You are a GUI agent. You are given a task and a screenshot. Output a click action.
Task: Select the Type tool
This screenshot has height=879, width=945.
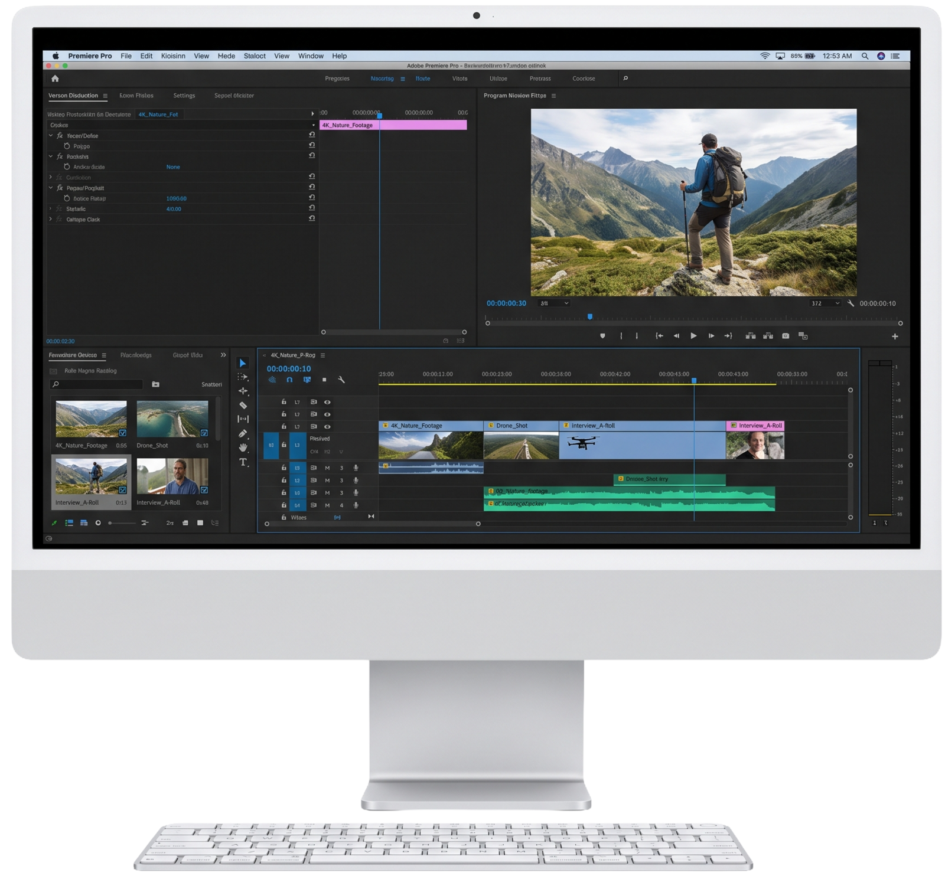click(243, 462)
